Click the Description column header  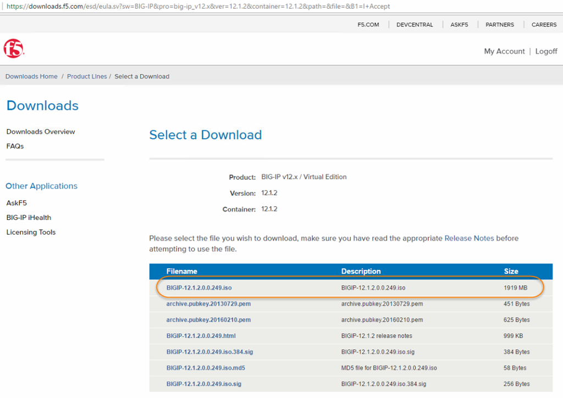(x=361, y=272)
